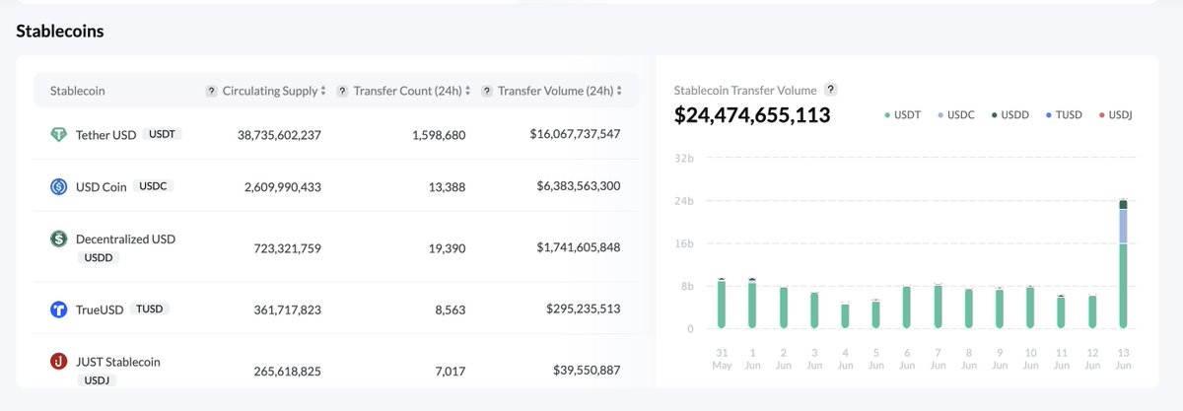The width and height of the screenshot is (1183, 411).
Task: Select transfer volume $16,067,737,547
Action: 575,133
